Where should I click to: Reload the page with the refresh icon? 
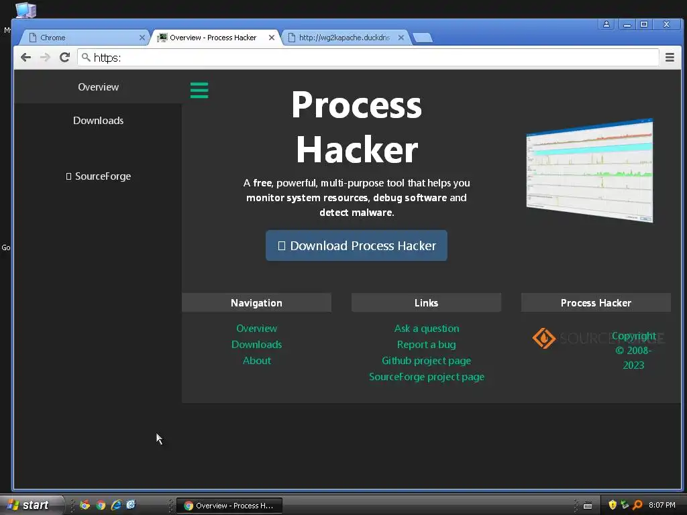(x=65, y=58)
